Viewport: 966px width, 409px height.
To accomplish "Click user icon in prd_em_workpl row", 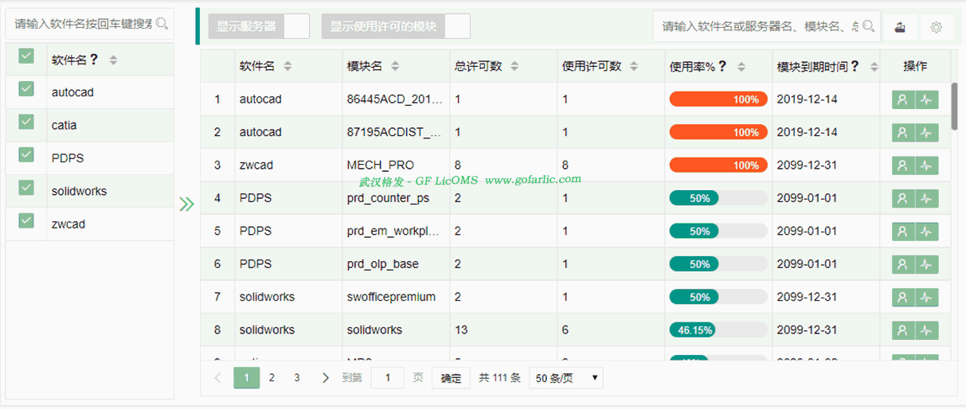I will tap(903, 231).
